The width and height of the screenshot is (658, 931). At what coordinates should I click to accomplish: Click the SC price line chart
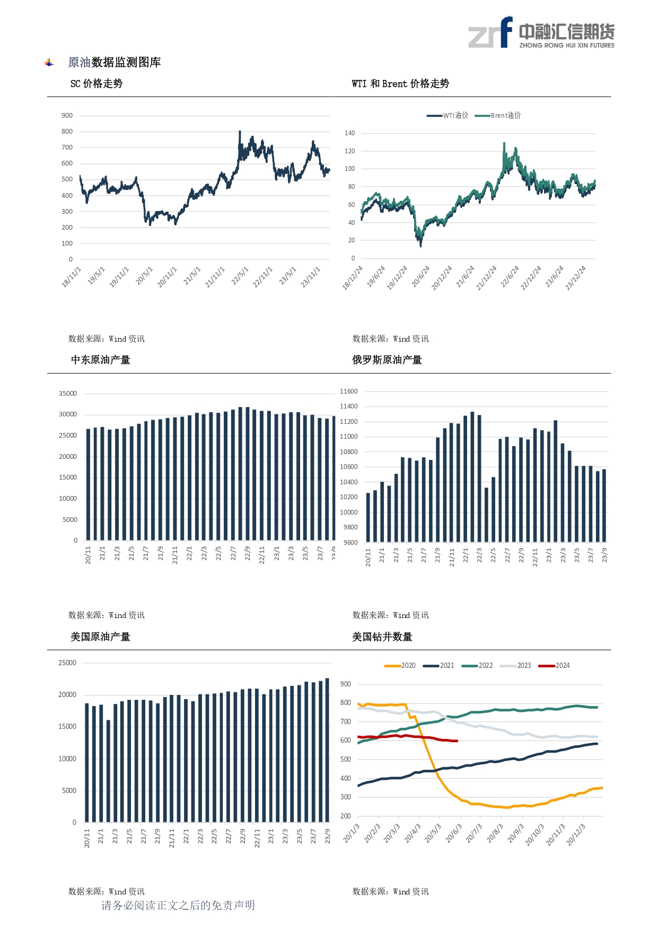click(204, 191)
